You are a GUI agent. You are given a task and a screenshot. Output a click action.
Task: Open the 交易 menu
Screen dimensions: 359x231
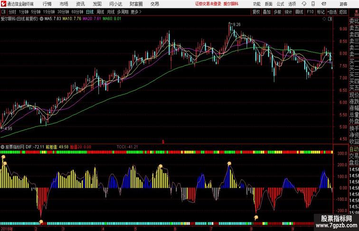(x=155, y=4)
